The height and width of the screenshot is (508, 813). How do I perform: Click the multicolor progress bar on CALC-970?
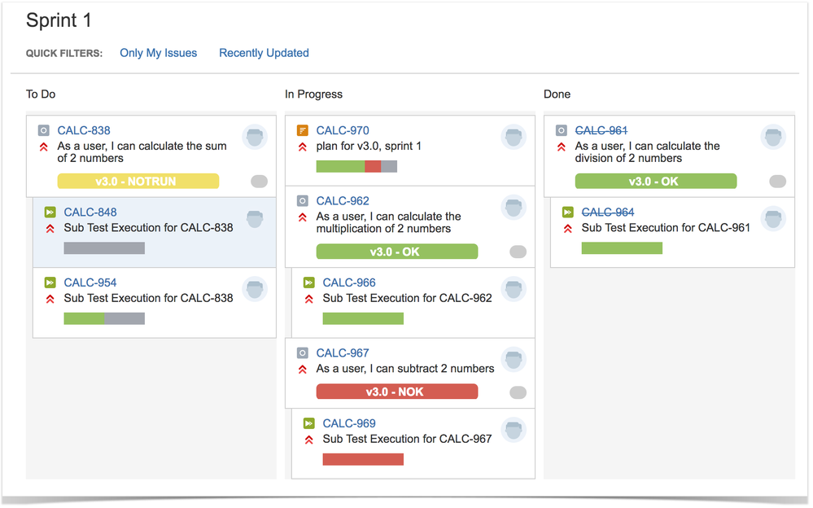[x=356, y=167]
